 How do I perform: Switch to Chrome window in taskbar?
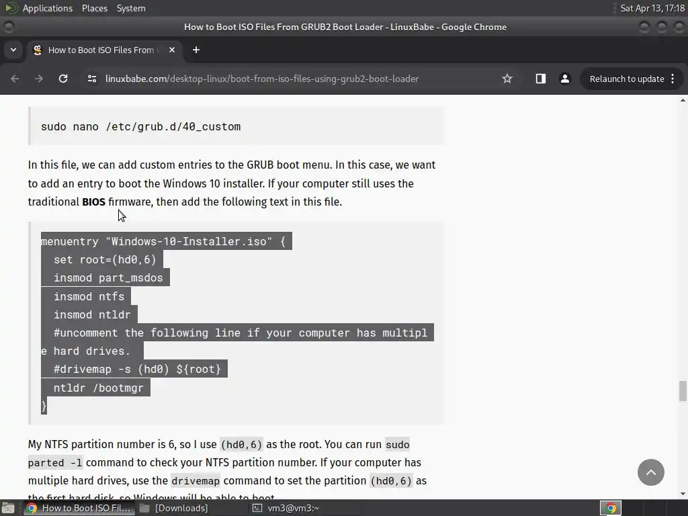click(x=79, y=508)
